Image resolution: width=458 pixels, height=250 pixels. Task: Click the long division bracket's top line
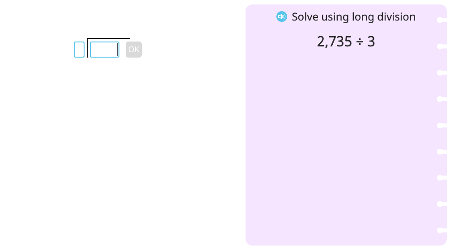click(108, 38)
